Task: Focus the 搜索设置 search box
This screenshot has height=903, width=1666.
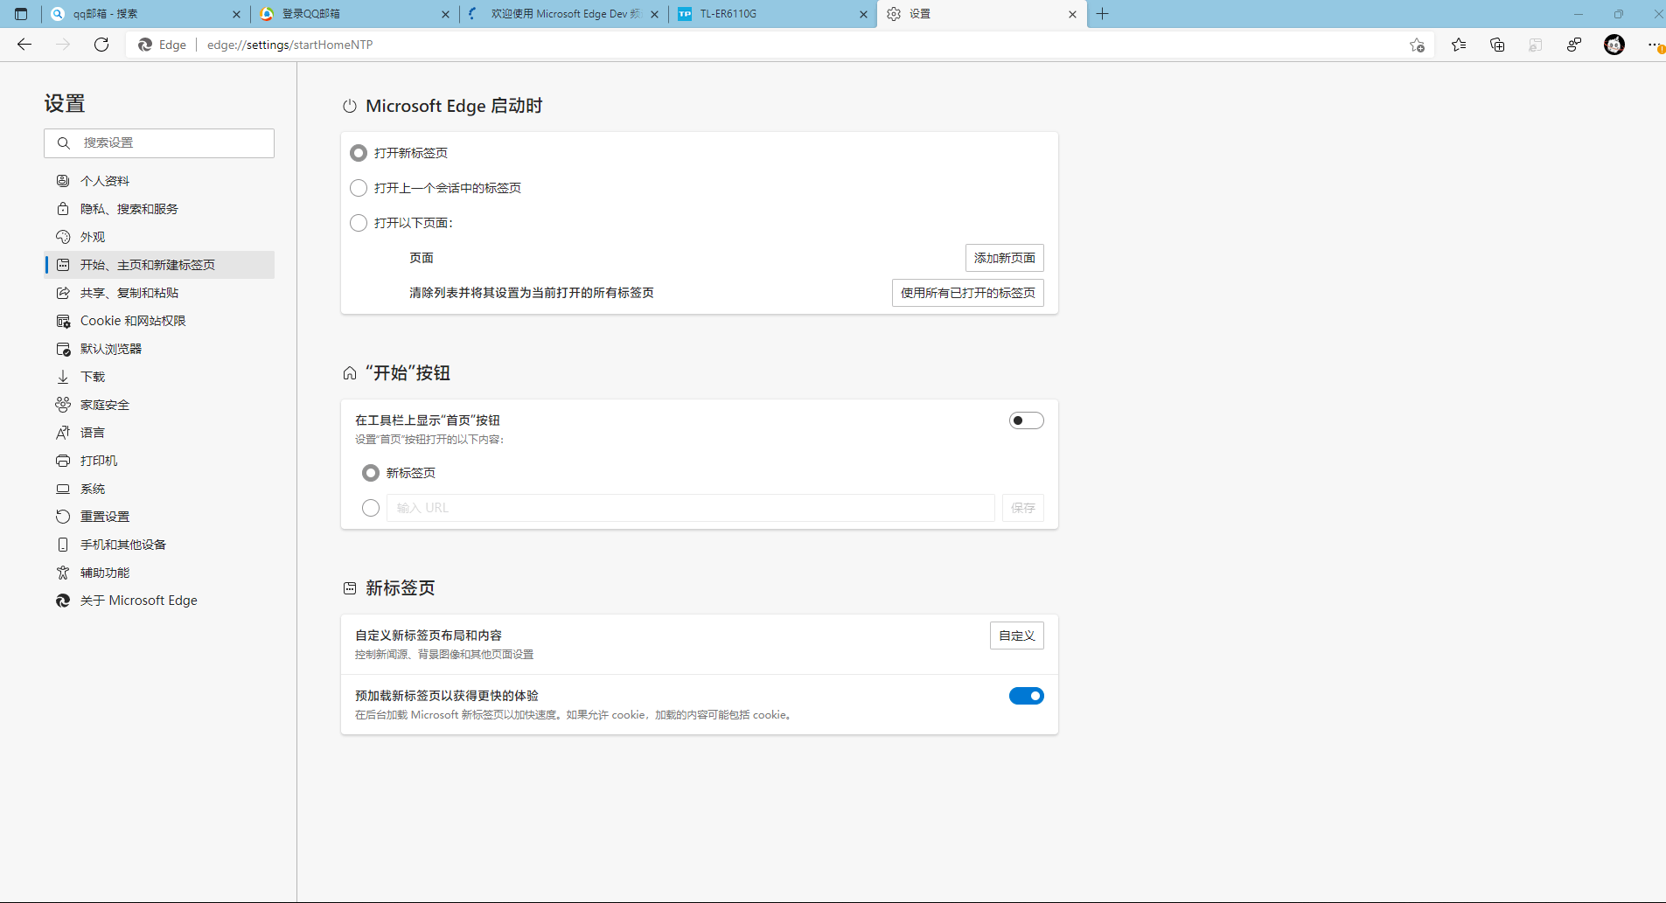Action: [159, 143]
